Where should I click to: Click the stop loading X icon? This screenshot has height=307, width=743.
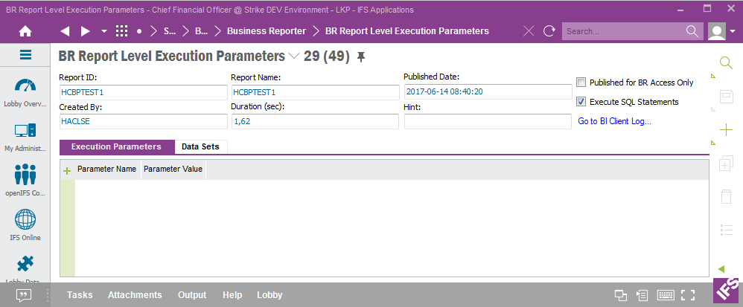coord(529,31)
